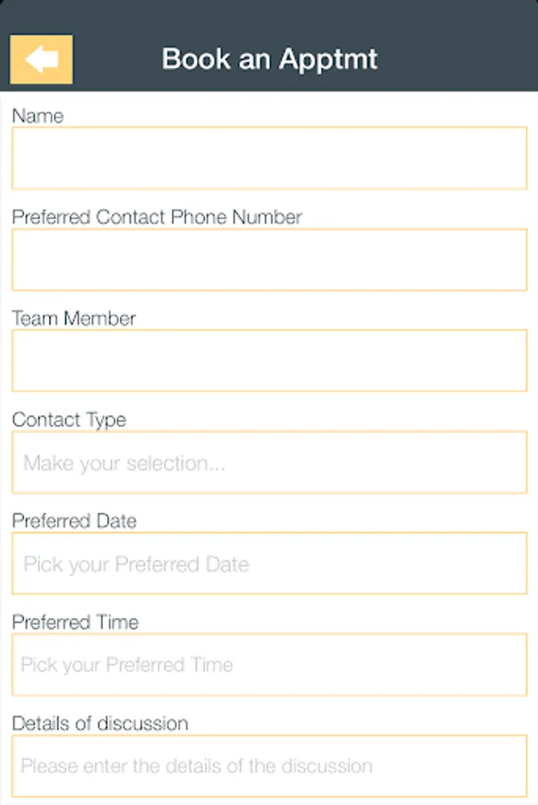
Task: Open the Contact Type selection dropdown
Action: pos(269,462)
